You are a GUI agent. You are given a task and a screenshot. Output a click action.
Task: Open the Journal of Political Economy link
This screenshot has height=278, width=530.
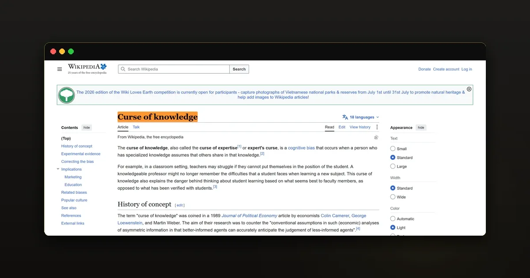[x=250, y=216]
